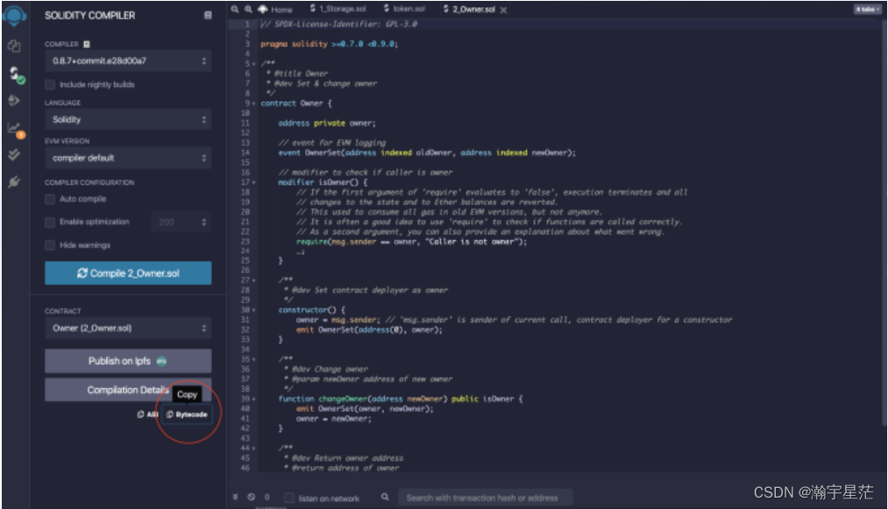
Task: Click the 'event OwnerSet' declaration line
Action: 427,152
